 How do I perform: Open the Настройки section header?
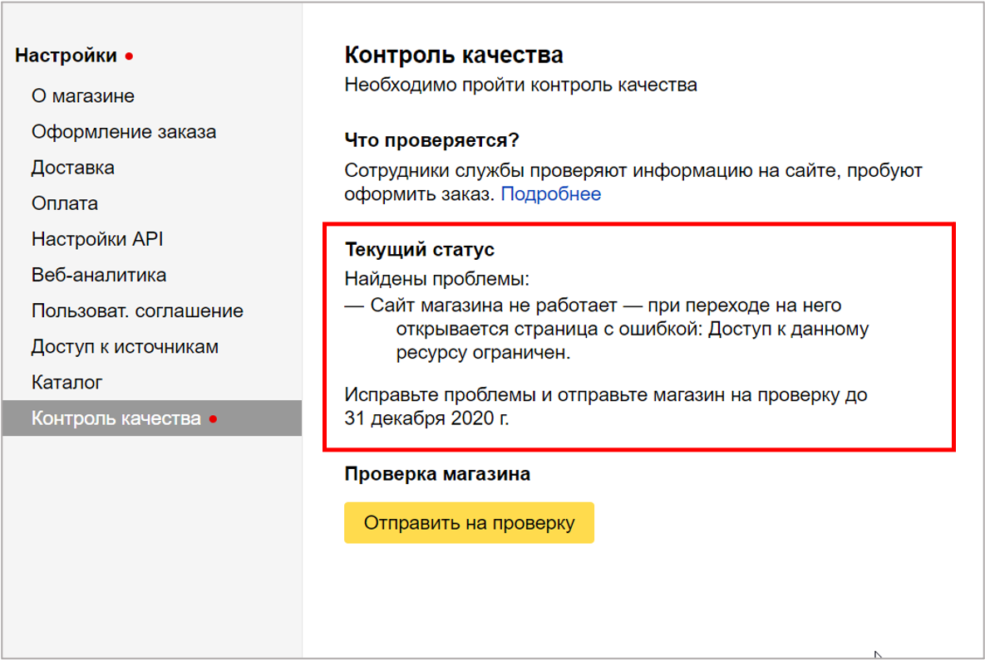66,56
